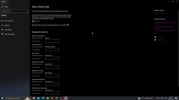
Task: Click the Home house icon
Action: click(x=2, y=7)
